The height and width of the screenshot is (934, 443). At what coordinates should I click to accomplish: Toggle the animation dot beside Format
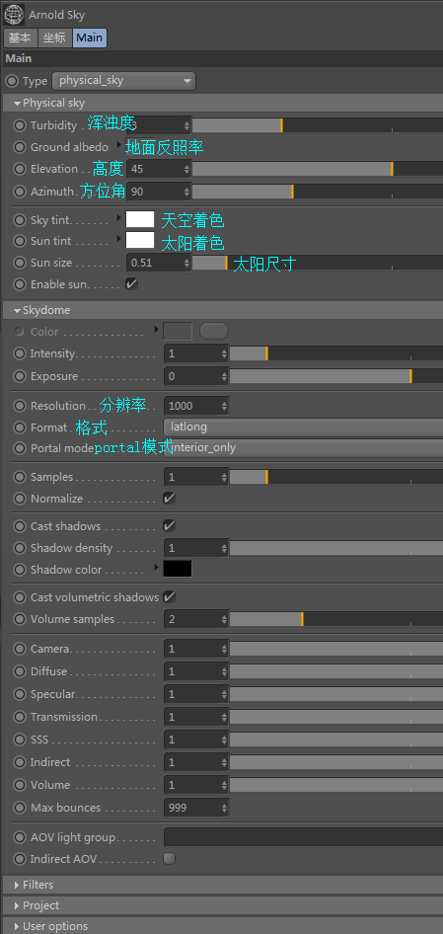pos(21,428)
